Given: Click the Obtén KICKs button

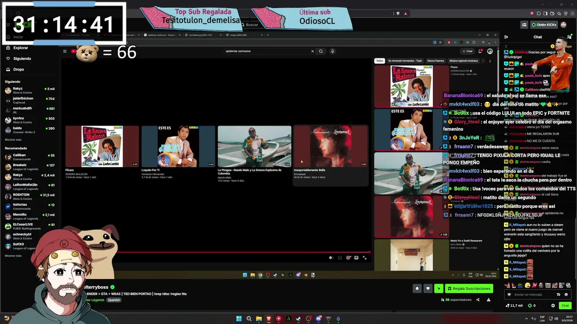Looking at the screenshot, I should 544,25.
